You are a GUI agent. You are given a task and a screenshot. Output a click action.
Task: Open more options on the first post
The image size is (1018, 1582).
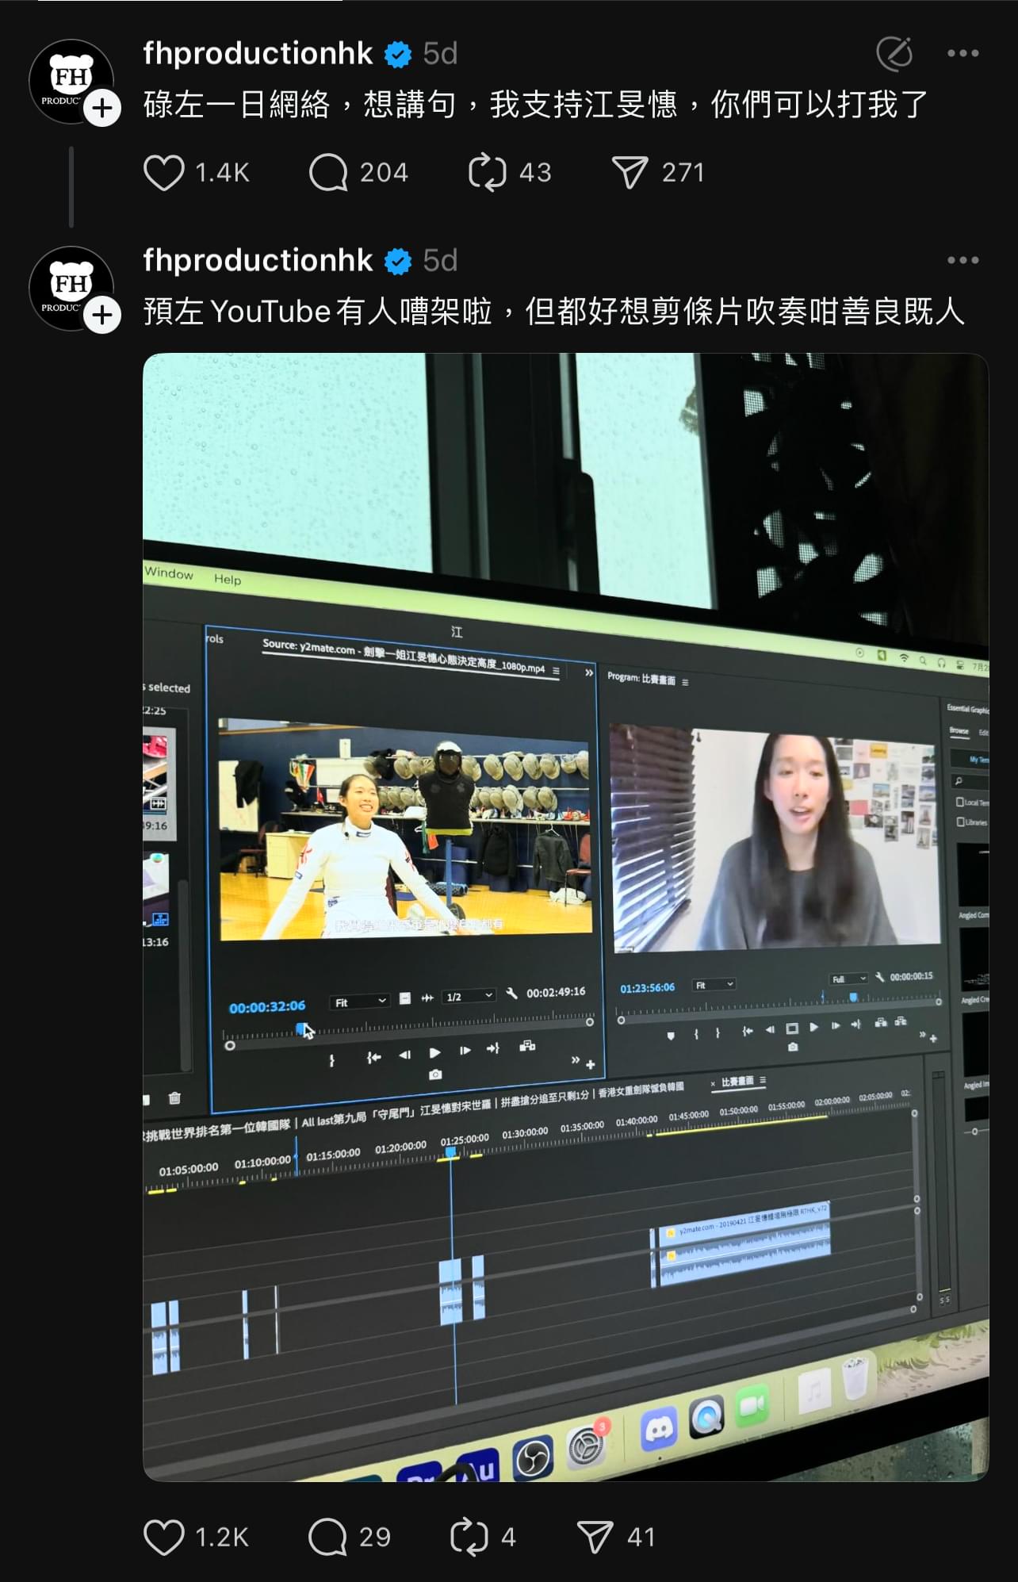pos(963,53)
